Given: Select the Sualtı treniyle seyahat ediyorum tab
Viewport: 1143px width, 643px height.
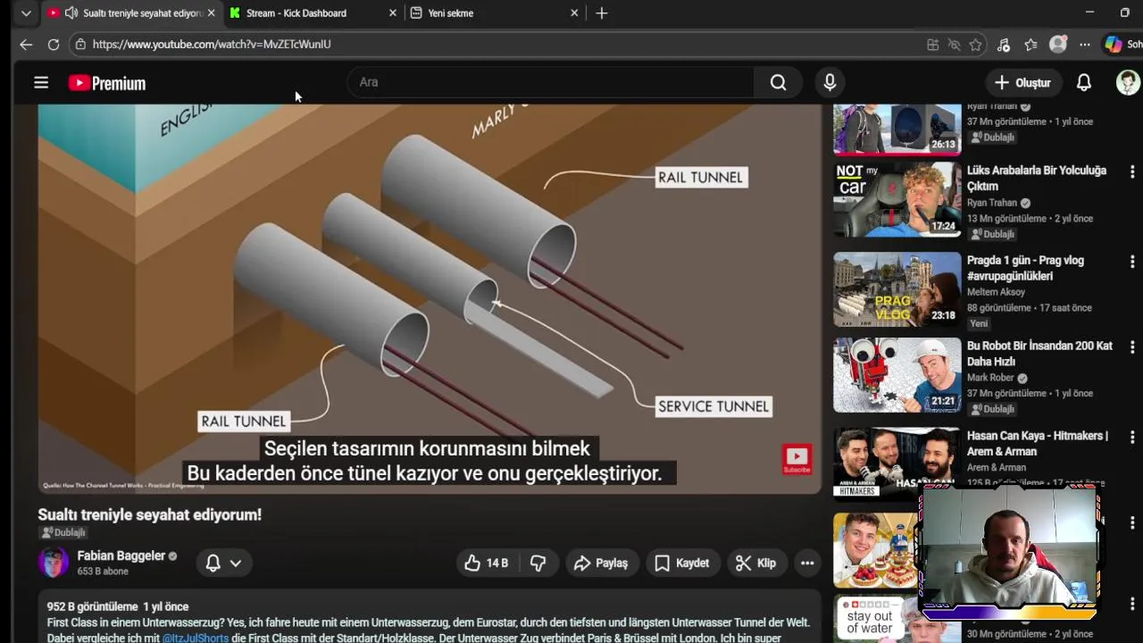Looking at the screenshot, I should 130,13.
